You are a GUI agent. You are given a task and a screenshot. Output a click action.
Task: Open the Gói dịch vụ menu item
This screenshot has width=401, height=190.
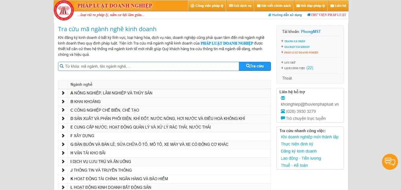[x=240, y=6]
